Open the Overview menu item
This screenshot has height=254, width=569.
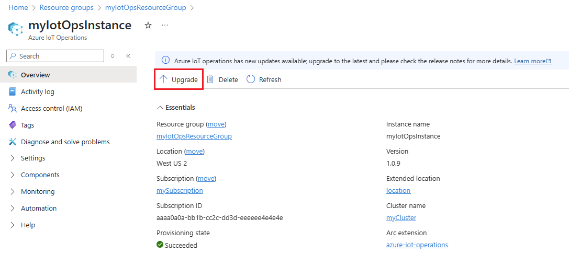(36, 75)
